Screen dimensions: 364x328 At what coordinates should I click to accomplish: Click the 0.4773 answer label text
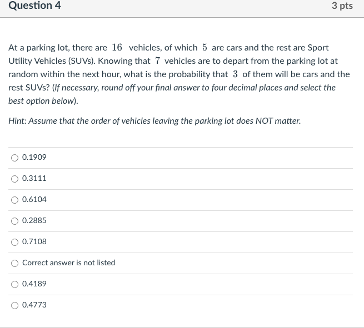tap(34, 305)
